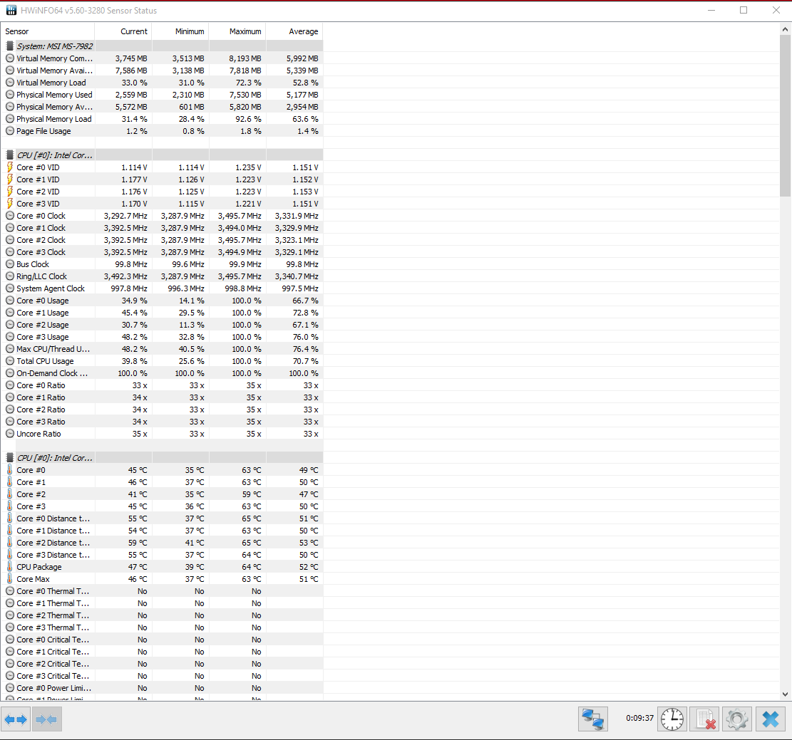This screenshot has width=792, height=740.
Task: Open the network remote sensor icon
Action: (x=593, y=719)
